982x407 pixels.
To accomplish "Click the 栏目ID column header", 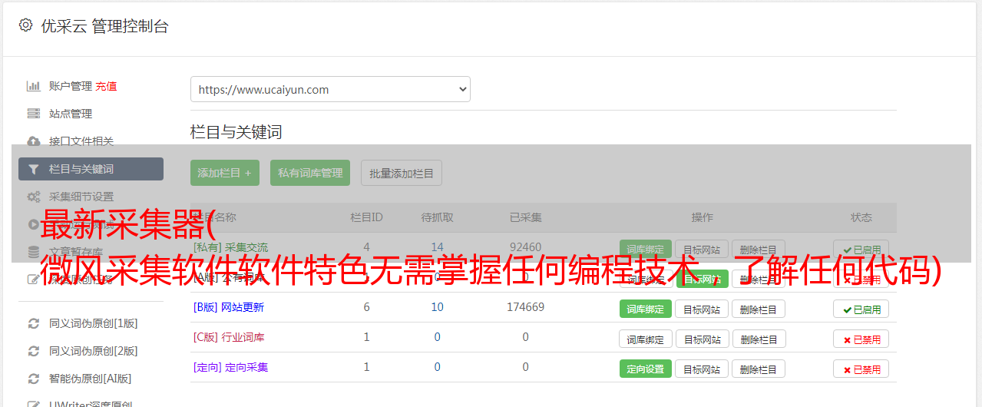I will click(366, 217).
